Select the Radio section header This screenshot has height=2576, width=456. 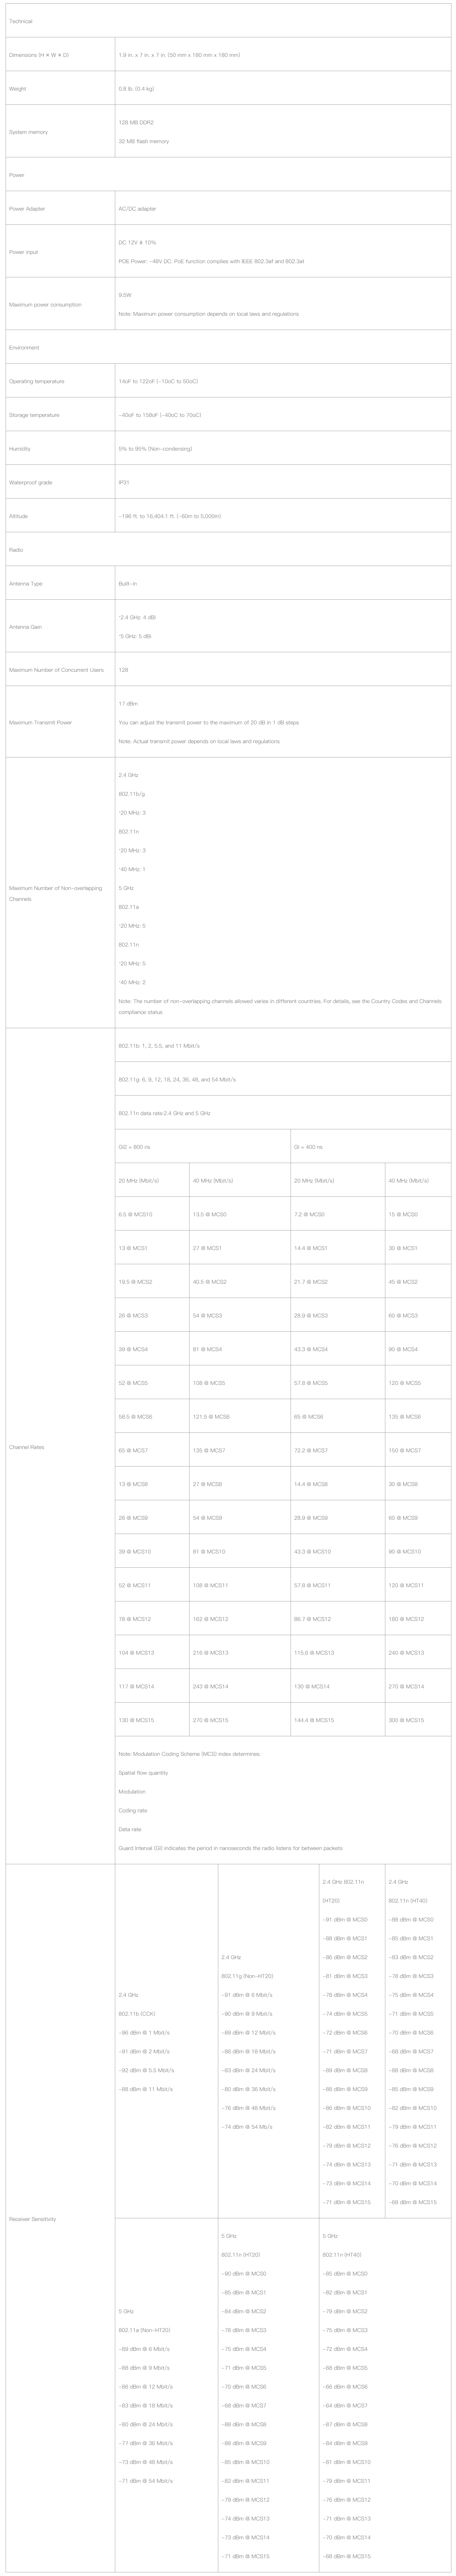coord(16,550)
